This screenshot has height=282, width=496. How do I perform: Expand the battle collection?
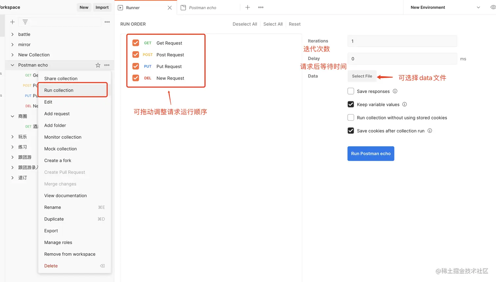pos(12,34)
